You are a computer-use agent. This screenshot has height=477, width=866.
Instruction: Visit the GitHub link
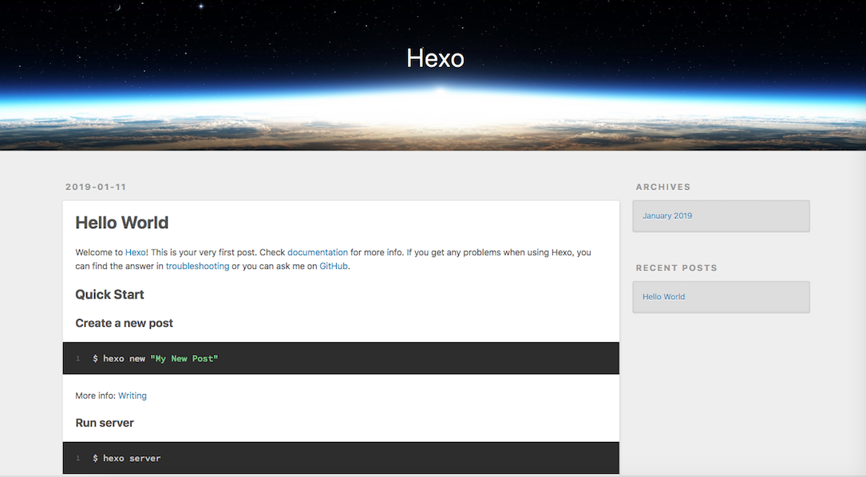pos(334,266)
